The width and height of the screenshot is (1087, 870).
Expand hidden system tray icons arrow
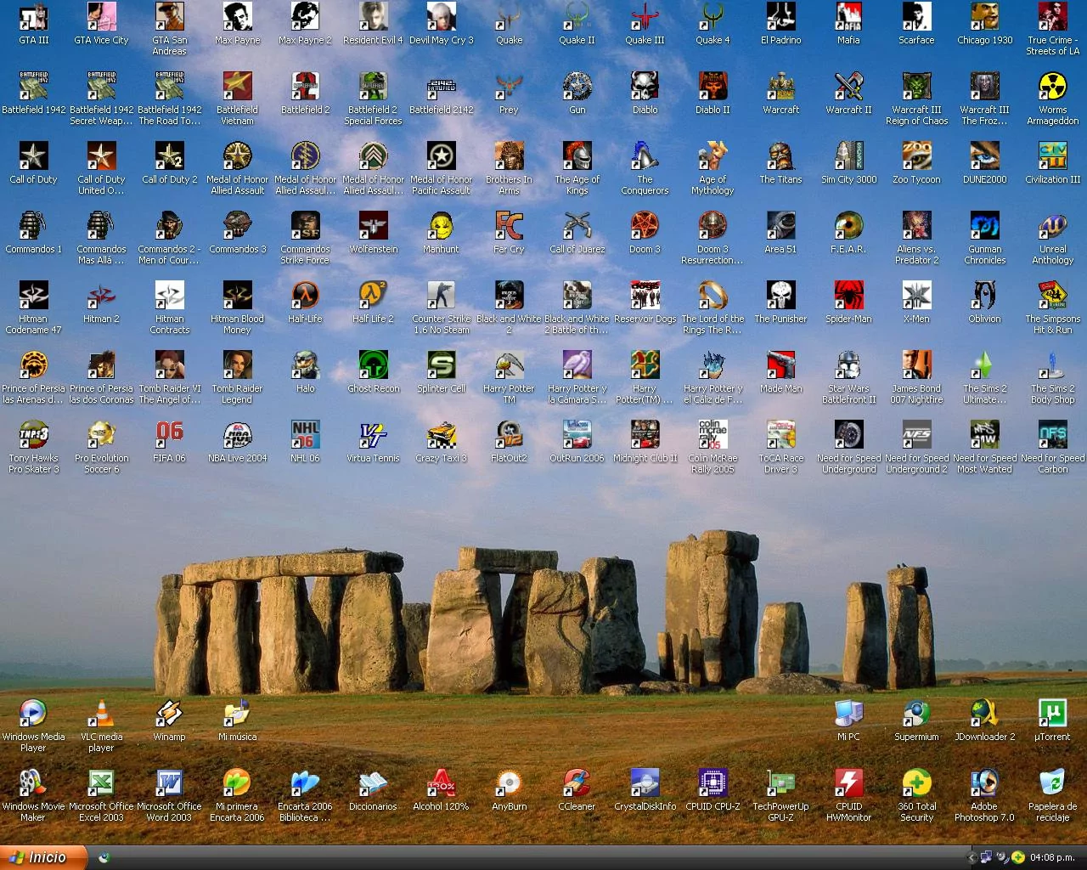[x=972, y=858]
